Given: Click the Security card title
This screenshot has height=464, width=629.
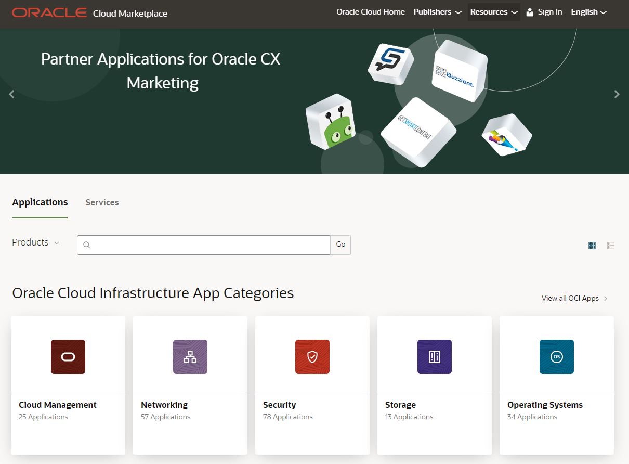Looking at the screenshot, I should click(280, 405).
